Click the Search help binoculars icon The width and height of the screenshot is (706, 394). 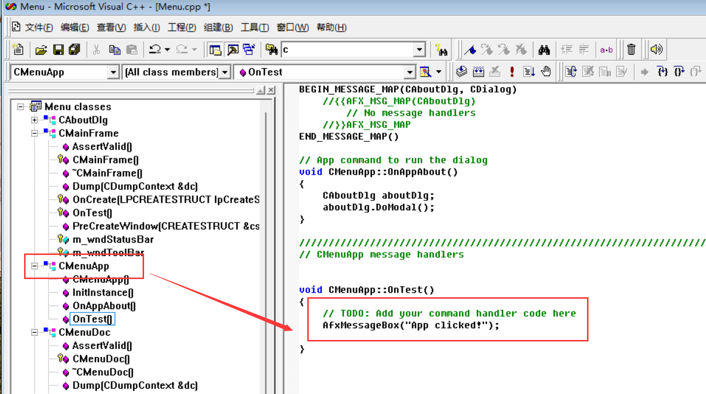(x=441, y=50)
